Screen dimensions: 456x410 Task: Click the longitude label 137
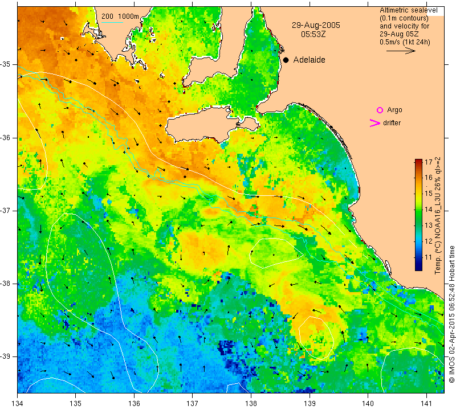tap(193, 403)
